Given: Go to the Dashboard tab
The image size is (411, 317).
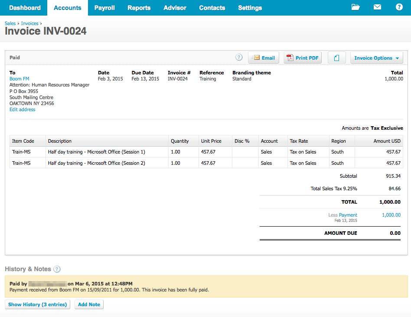Looking at the screenshot, I should (25, 8).
